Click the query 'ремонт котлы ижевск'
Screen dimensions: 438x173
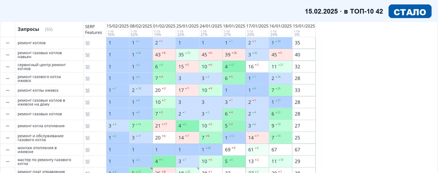[x=38, y=90]
